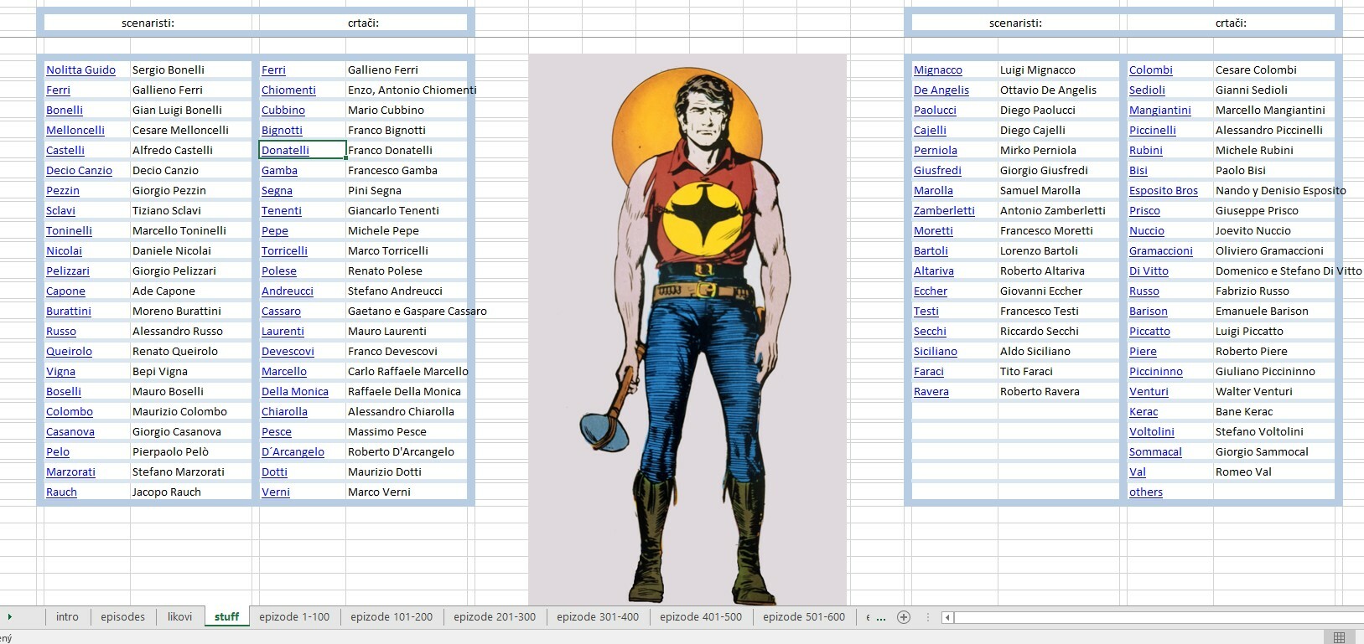The width and height of the screenshot is (1364, 644).
Task: Click the Sclavi link
Action: click(x=60, y=211)
